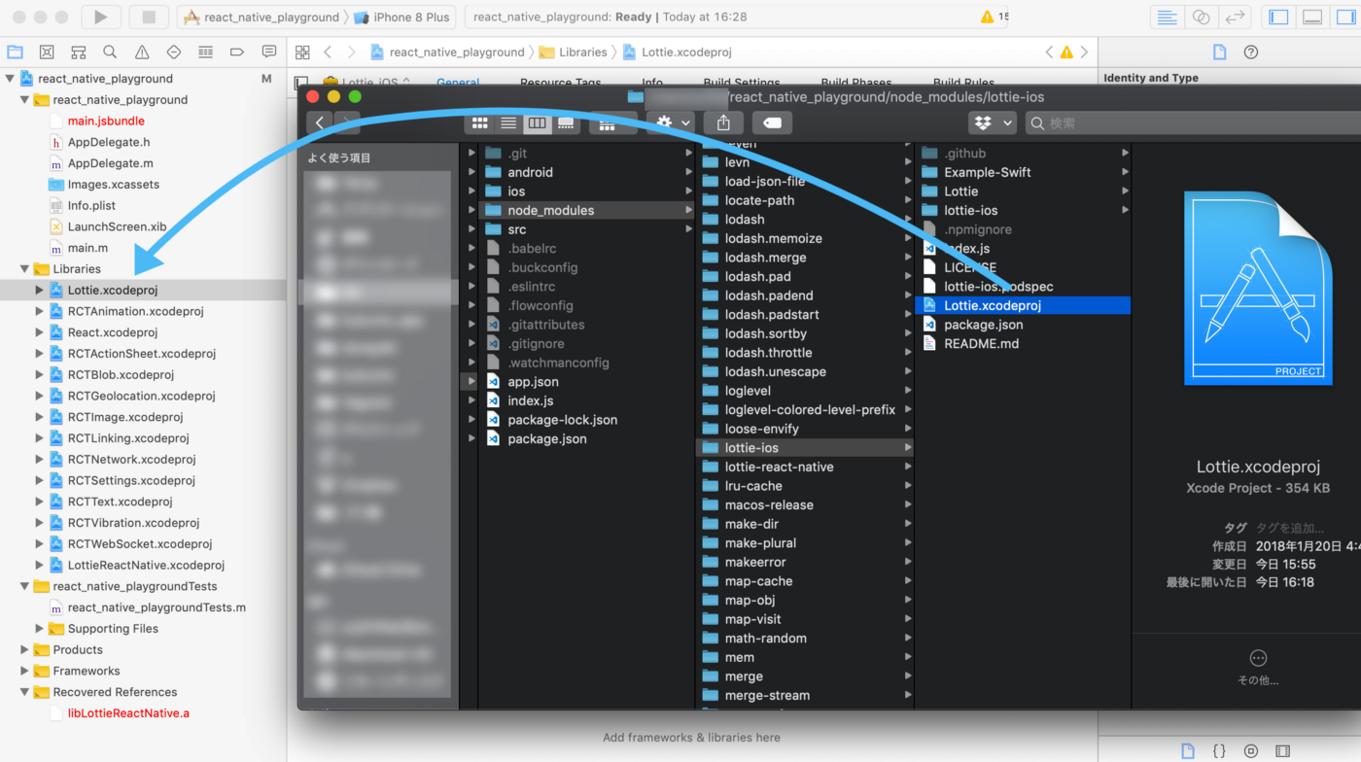This screenshot has height=762, width=1361.
Task: Open the Build Phases tab
Action: (855, 82)
